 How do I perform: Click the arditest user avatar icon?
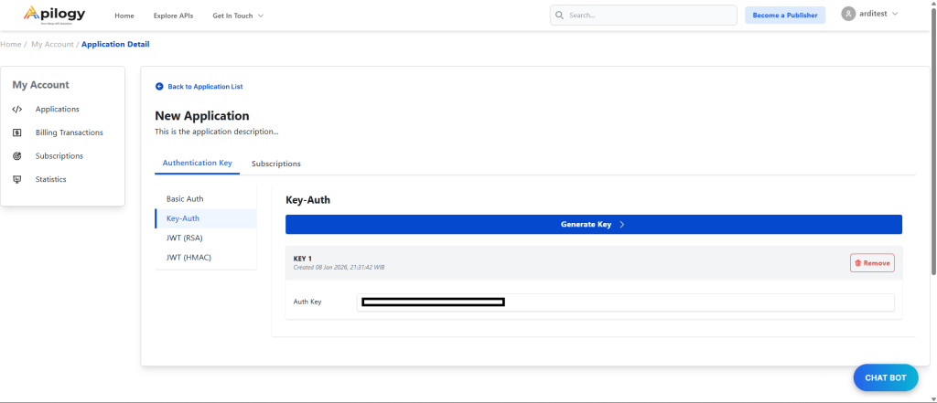tap(848, 15)
